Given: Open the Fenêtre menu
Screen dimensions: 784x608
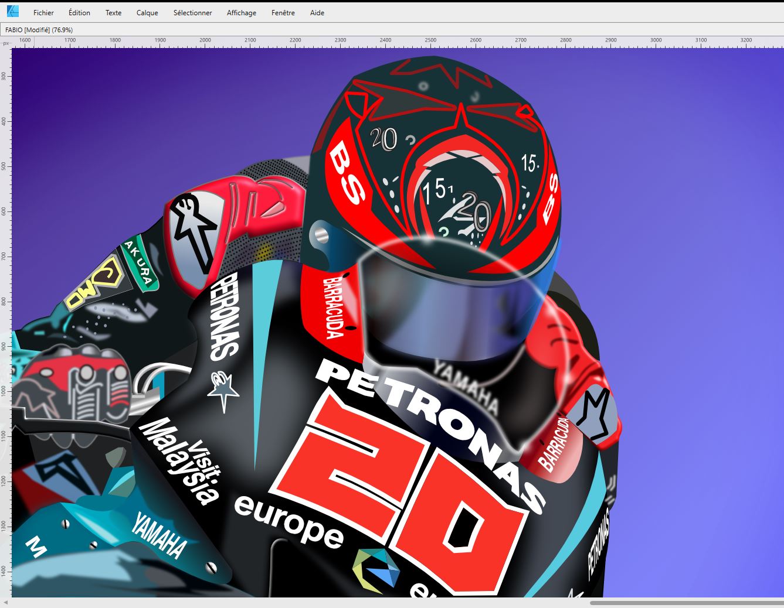Looking at the screenshot, I should coord(283,12).
